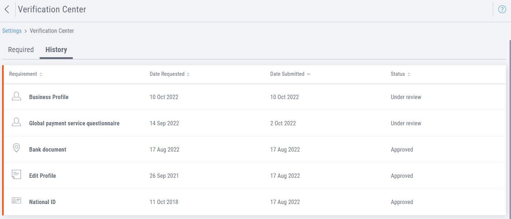Click the Bank document location pin icon
Image resolution: width=511 pixels, height=219 pixels.
pos(16,148)
